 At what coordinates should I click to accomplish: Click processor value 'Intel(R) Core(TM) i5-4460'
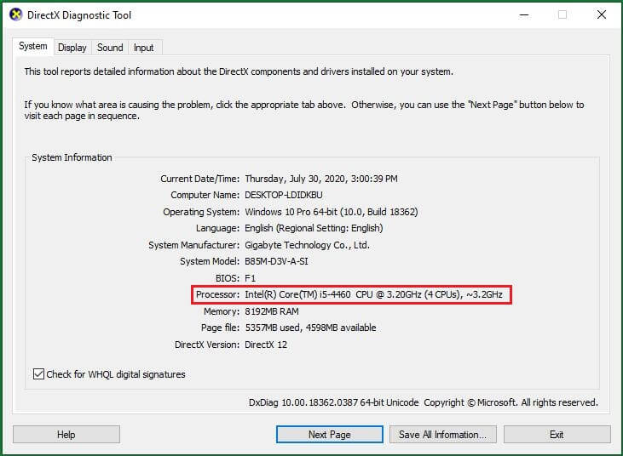tap(297, 294)
